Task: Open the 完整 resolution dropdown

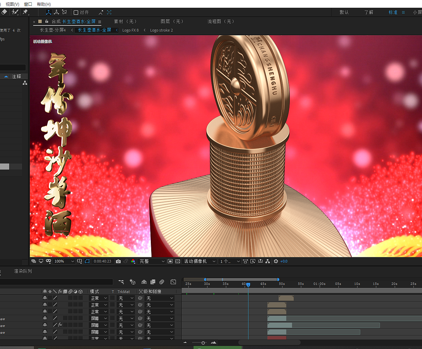Action: point(152,261)
